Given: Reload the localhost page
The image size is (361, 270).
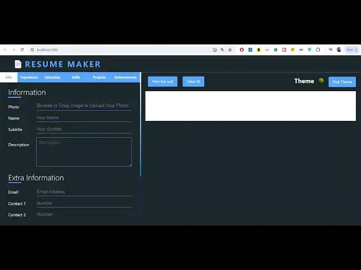Looking at the screenshot, I should pos(22,49).
